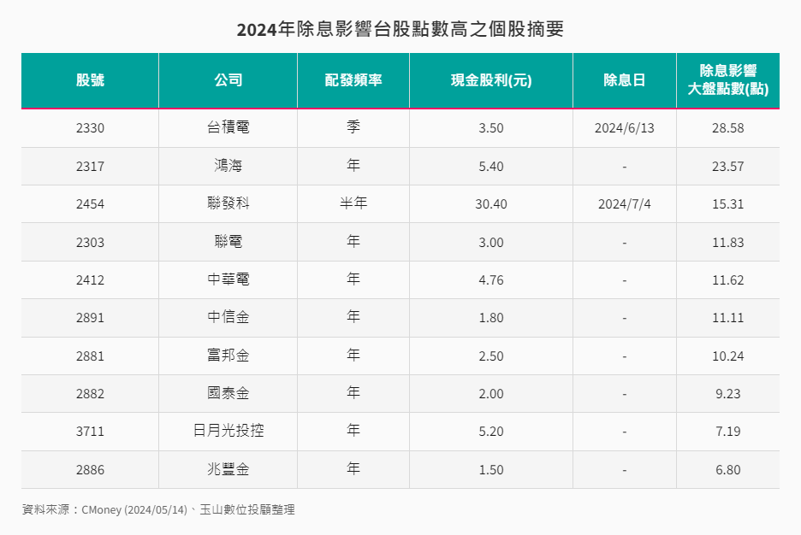Click dividend value 30.40
Viewport: 801px width, 535px height.
tap(491, 204)
